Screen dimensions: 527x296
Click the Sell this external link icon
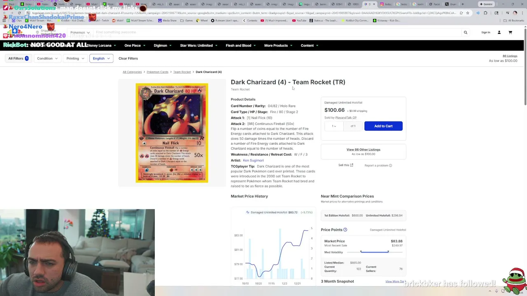coord(352,165)
